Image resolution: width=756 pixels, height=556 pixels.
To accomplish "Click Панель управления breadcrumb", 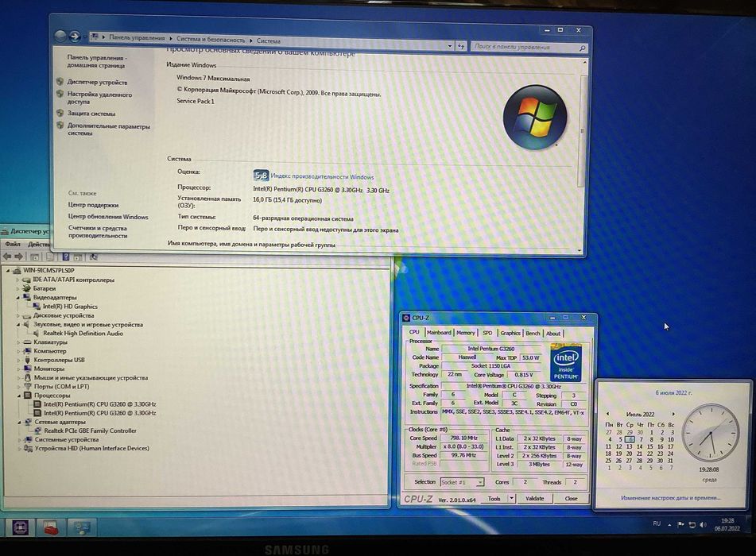I will point(137,37).
